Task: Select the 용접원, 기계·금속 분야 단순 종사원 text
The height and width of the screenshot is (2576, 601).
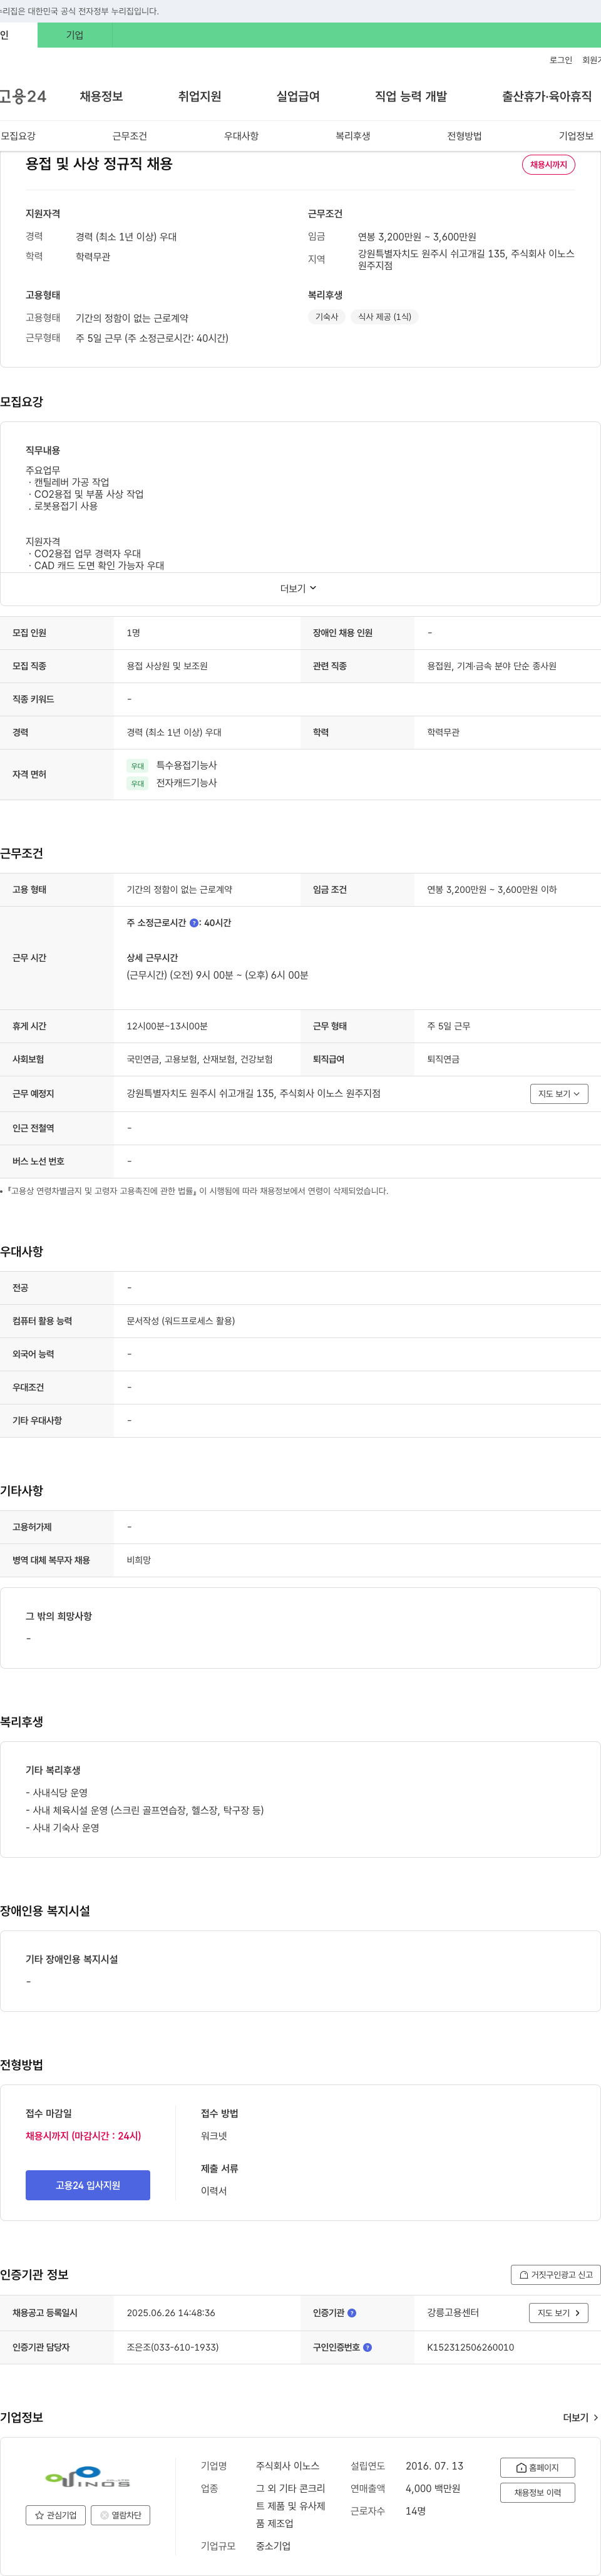Action: tap(492, 666)
